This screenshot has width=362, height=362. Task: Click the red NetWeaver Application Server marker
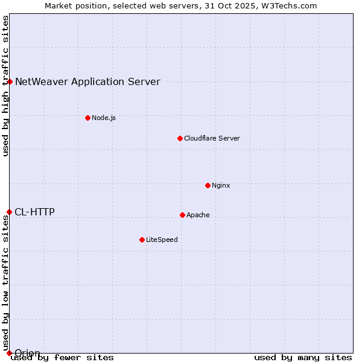(x=10, y=81)
